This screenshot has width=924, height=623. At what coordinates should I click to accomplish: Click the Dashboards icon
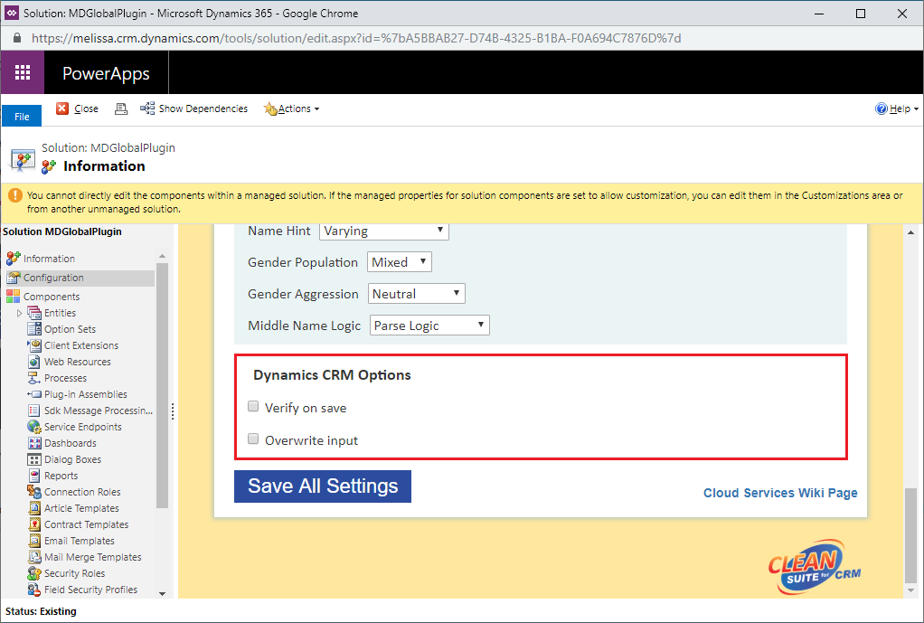click(x=34, y=443)
